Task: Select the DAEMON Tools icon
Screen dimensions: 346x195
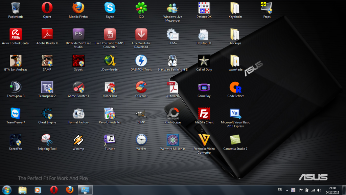Action: tap(141, 63)
